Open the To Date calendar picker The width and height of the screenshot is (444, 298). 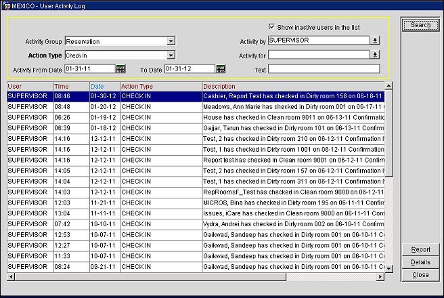coord(221,69)
